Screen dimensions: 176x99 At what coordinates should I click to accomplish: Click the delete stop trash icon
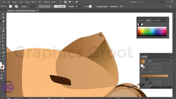pos(170,76)
